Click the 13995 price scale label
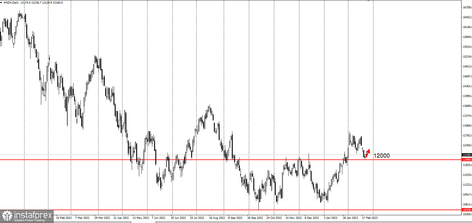The width and height of the screenshot is (472, 223). point(468,96)
